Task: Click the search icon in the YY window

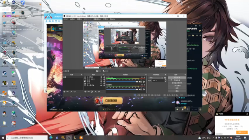Action: tap(200, 35)
